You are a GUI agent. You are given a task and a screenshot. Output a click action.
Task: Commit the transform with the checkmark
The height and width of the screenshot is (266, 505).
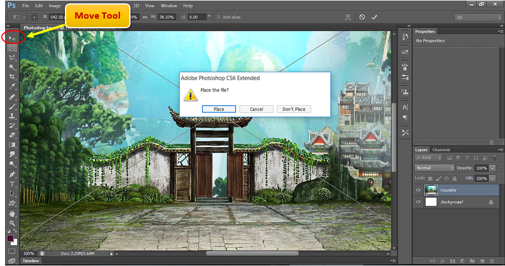[x=374, y=17]
